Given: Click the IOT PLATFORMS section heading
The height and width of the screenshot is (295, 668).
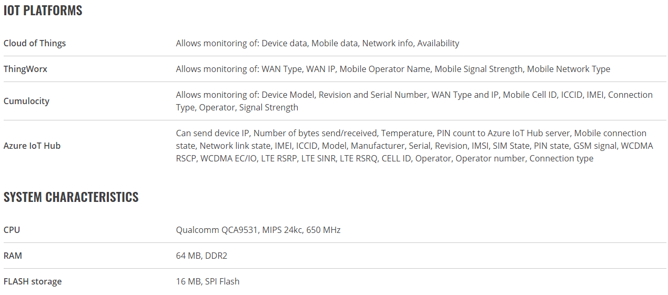Looking at the screenshot, I should pos(43,11).
